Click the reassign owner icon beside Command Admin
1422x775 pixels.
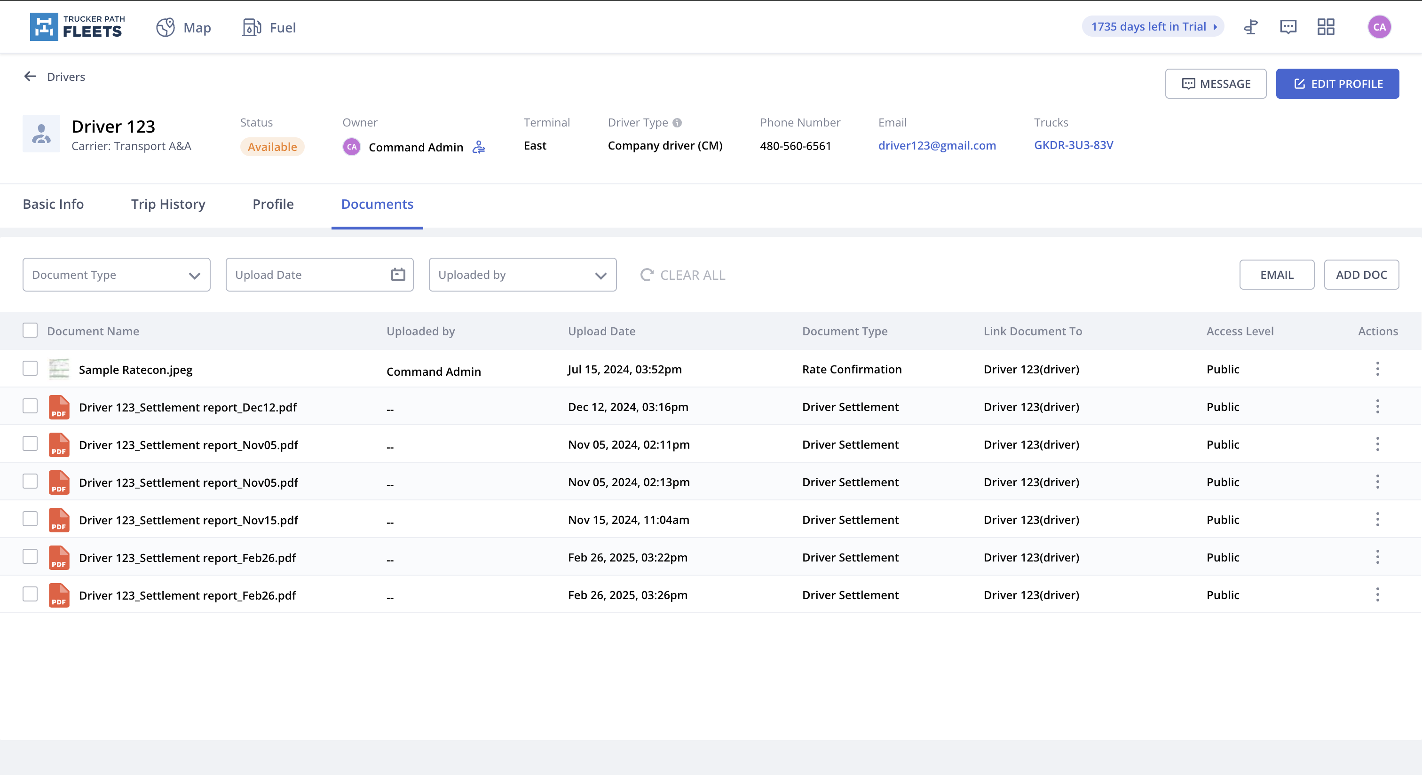tap(479, 147)
